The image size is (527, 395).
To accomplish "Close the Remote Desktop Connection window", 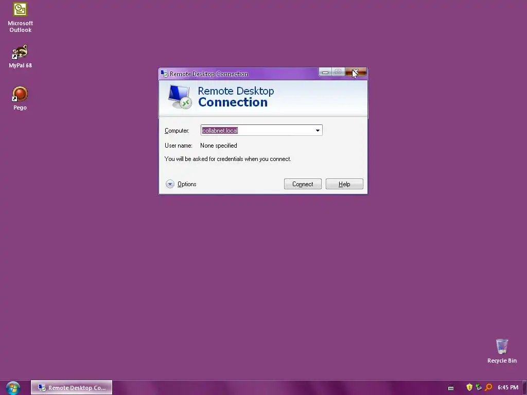I will [356, 72].
